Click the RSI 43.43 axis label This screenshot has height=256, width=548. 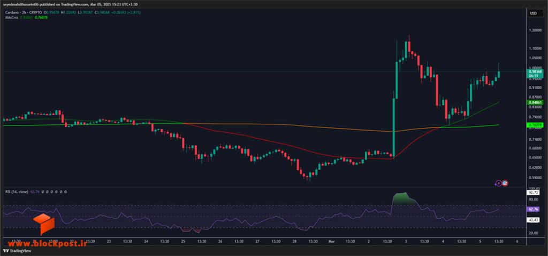[x=534, y=220]
